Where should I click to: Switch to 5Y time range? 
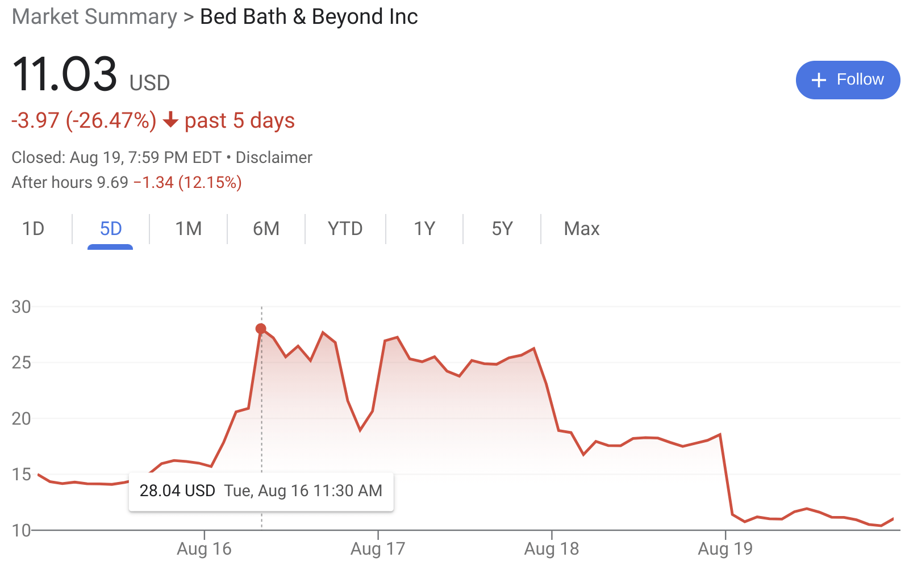coord(502,229)
